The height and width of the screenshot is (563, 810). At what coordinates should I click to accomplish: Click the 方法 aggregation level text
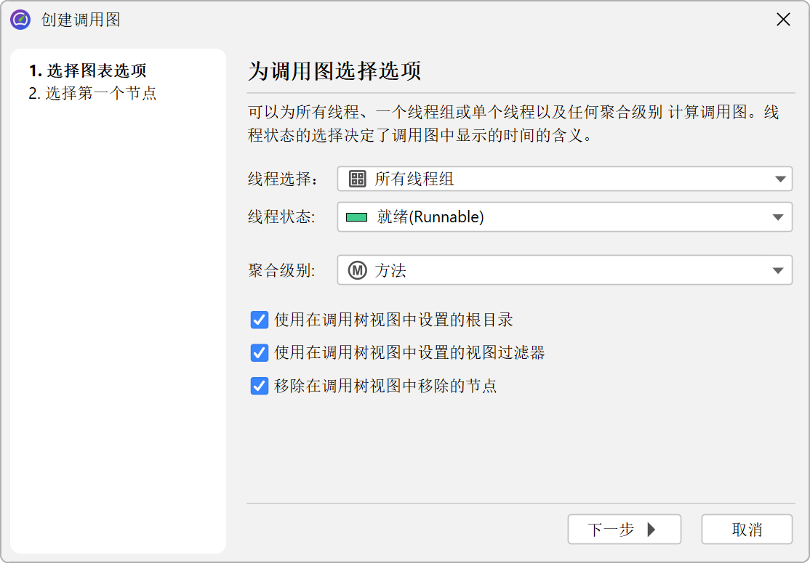click(390, 271)
